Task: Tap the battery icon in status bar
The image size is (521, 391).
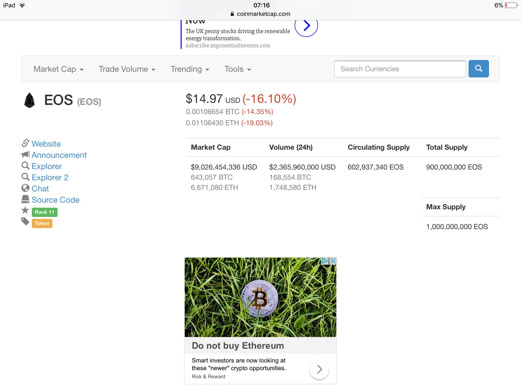Action: (x=512, y=5)
